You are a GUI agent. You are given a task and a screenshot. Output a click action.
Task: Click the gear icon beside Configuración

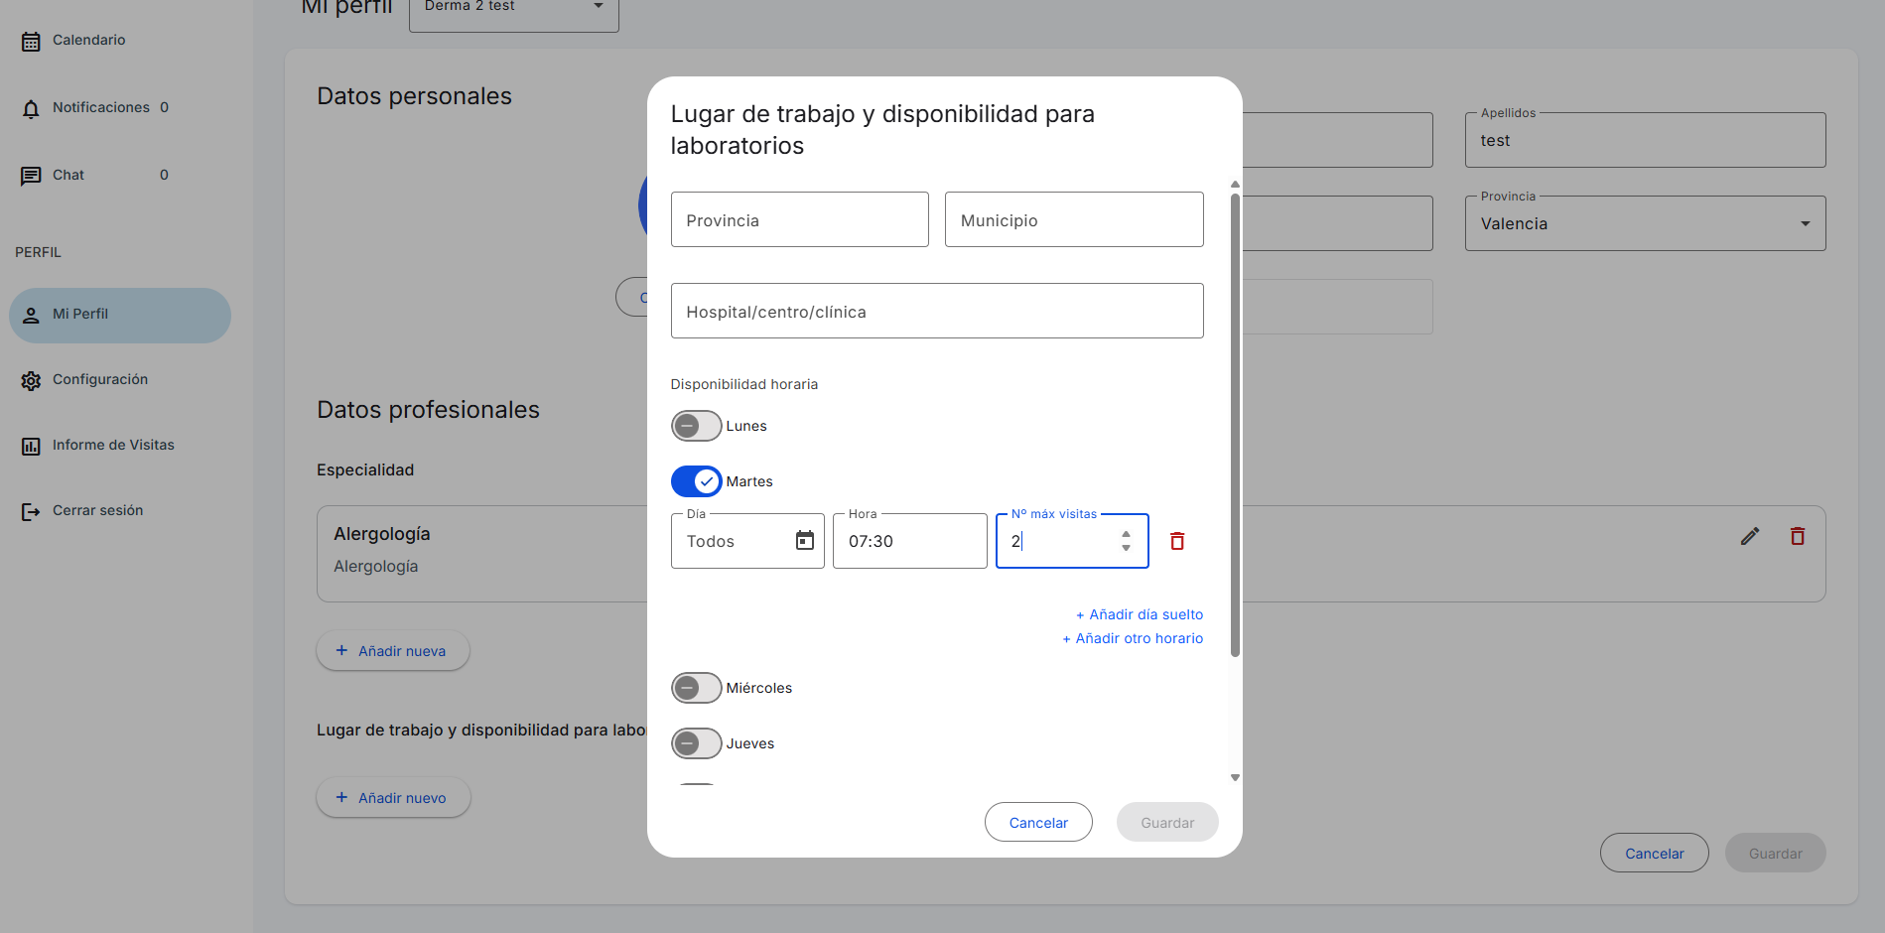point(31,381)
